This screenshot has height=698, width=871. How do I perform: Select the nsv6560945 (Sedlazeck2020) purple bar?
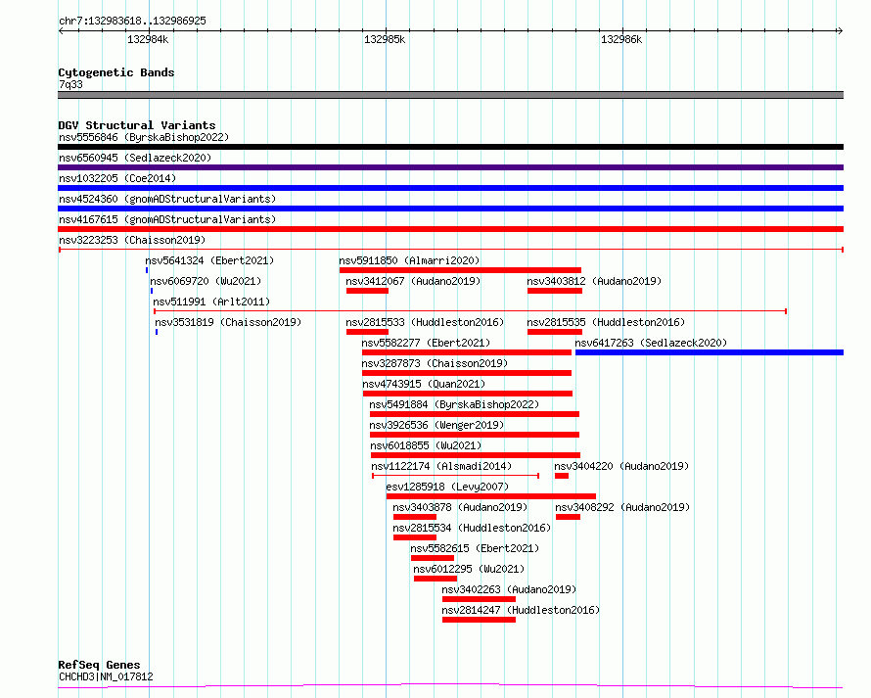click(x=450, y=167)
